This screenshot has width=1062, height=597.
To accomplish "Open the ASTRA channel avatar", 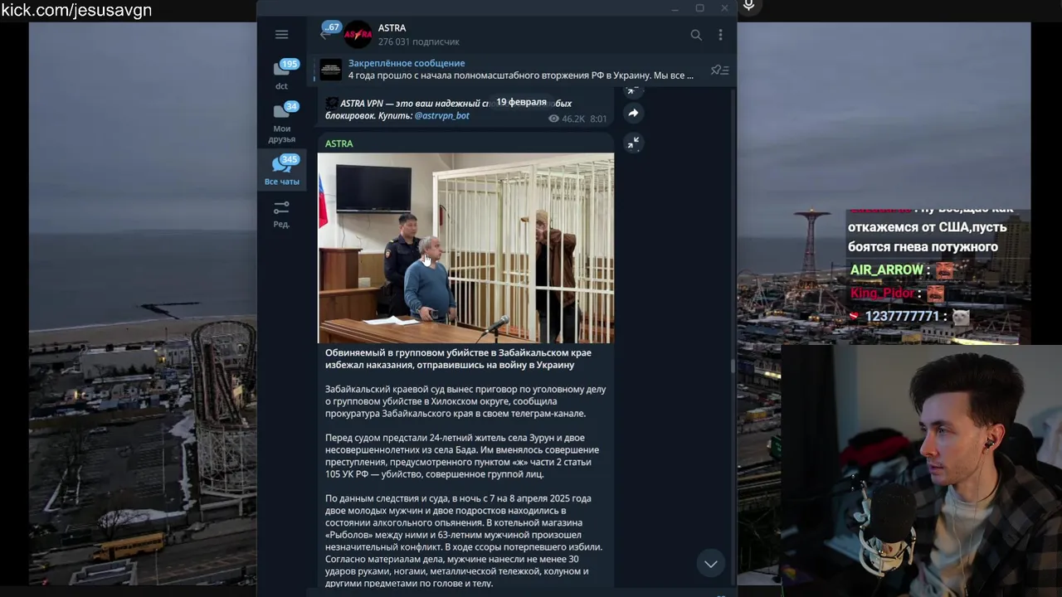I will coord(358,34).
